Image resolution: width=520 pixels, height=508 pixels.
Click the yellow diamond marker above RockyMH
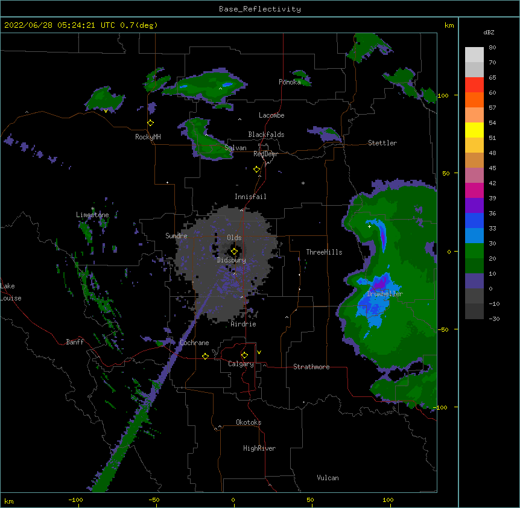tap(151, 123)
